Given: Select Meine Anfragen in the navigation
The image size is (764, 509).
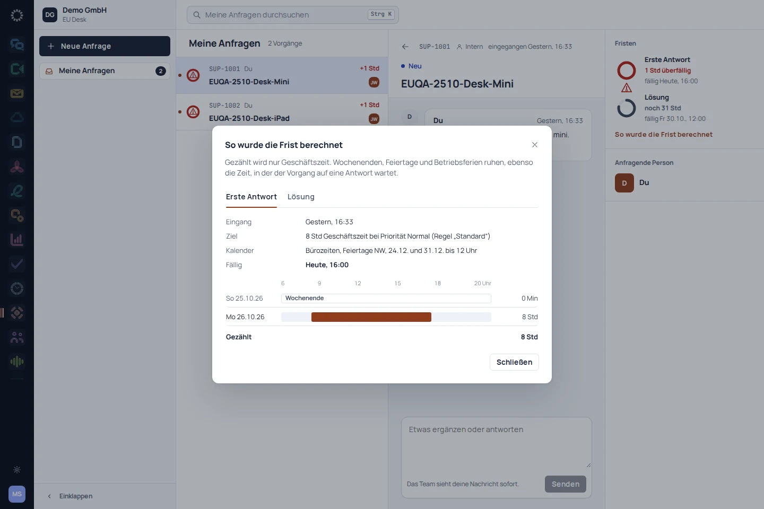Looking at the screenshot, I should click(105, 71).
